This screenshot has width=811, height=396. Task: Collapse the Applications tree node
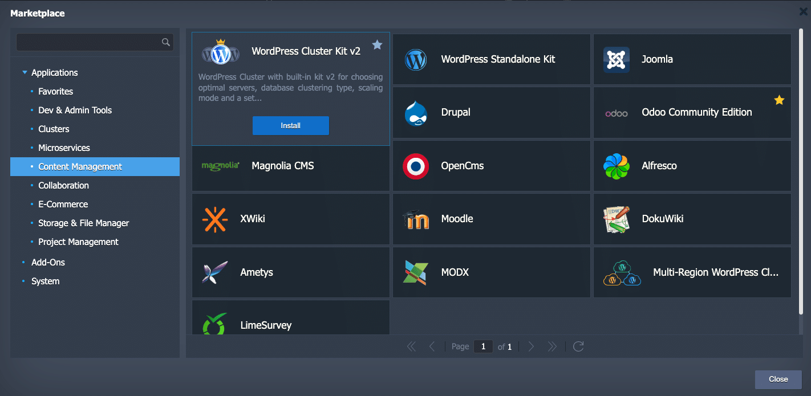pyautogui.click(x=25, y=72)
